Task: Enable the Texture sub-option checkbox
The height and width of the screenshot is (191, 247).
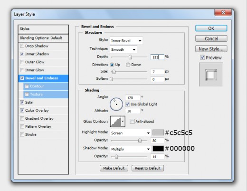Action: coord(27,94)
